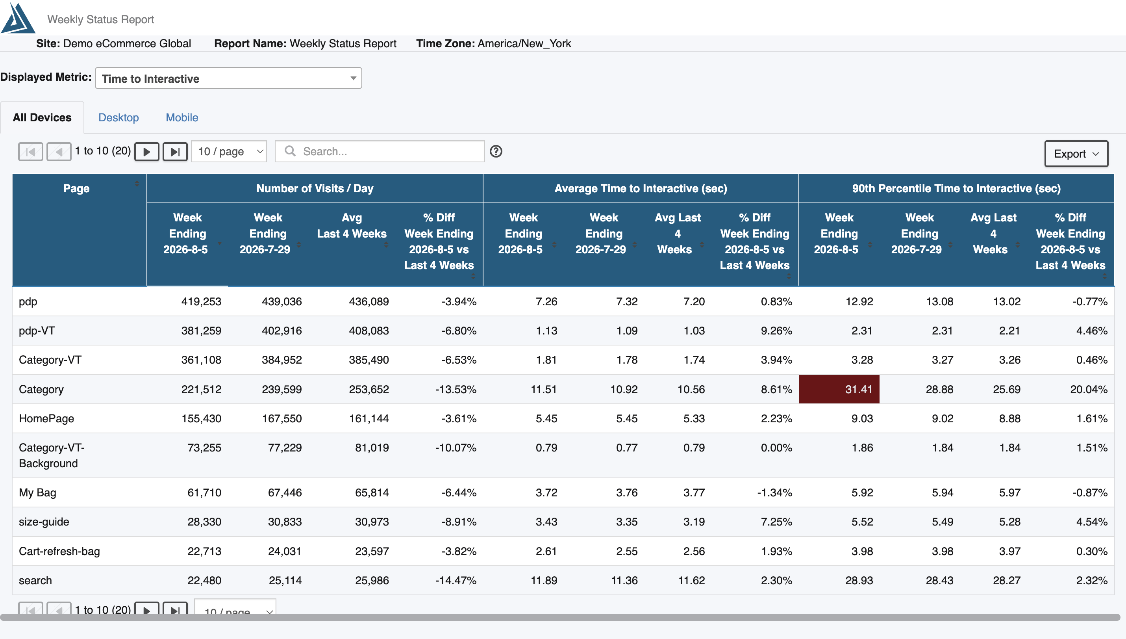Expand the 10 / page selector
Screen dimensions: 1126x639
click(x=229, y=151)
